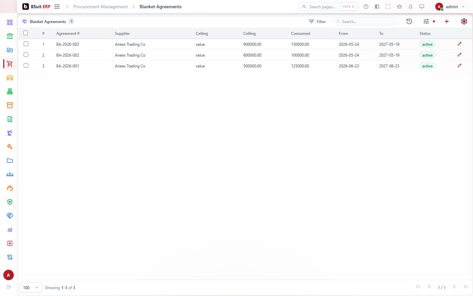Select the BA-2026-002 row checkbox
Screen dimensions: 473x296
pyautogui.click(x=26, y=55)
